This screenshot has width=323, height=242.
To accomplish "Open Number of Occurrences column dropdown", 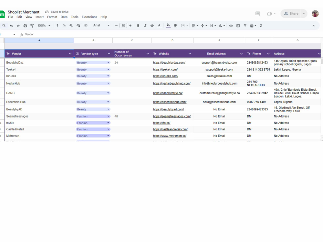I will point(148,54).
